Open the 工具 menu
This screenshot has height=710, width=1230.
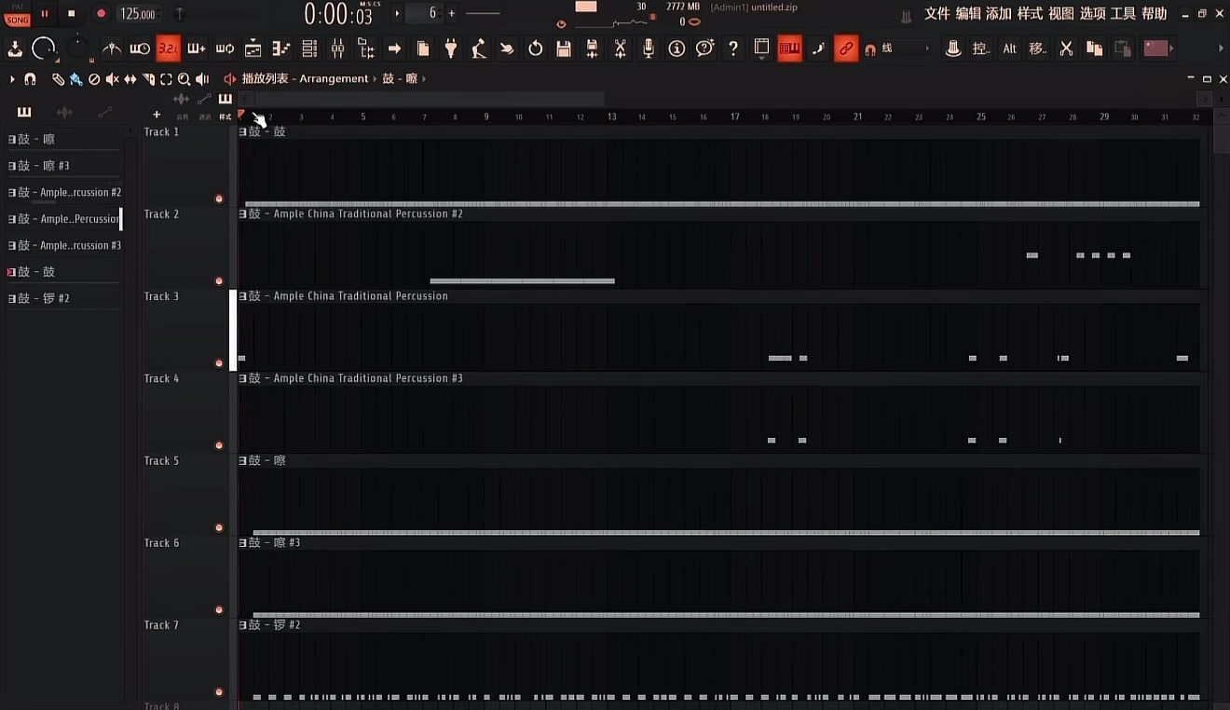[1123, 14]
